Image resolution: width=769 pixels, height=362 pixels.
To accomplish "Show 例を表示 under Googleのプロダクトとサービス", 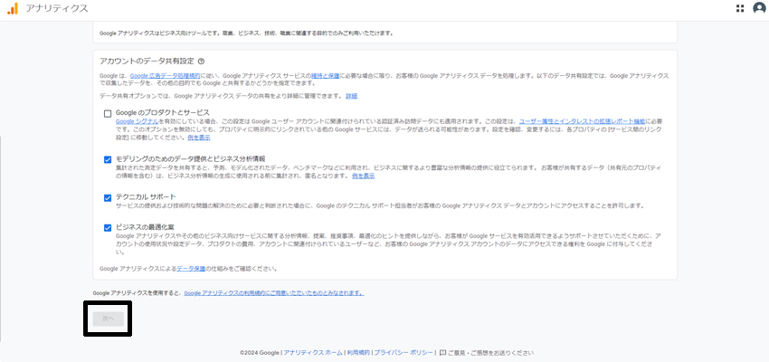I will [x=198, y=138].
